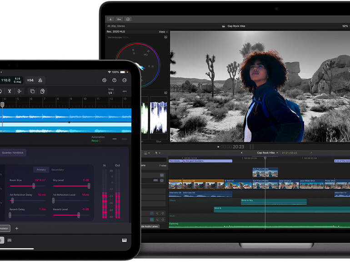The height and width of the screenshot is (262, 350).
Task: Switch to the Primary tab
Action: (x=41, y=170)
